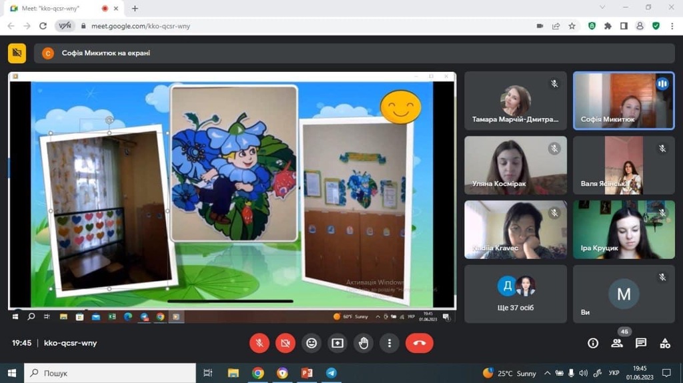Viewport: 683px width, 383px height.
Task: Click the yellow presentation icon beside banner
Action: pos(17,53)
